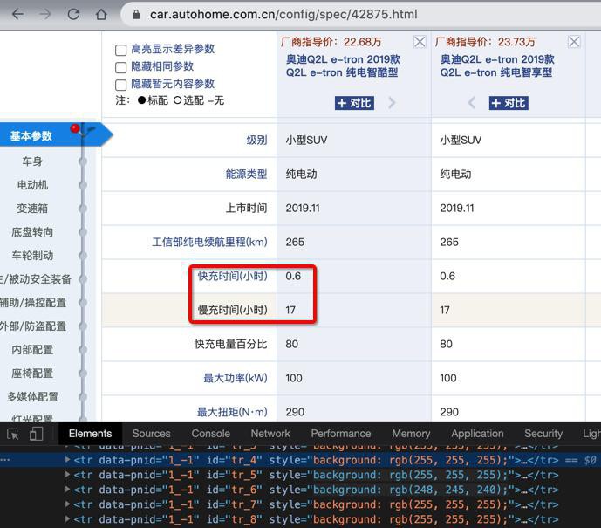601x528 pixels.
Task: Switch to the Memory tab in DevTools
Action: pyautogui.click(x=411, y=434)
